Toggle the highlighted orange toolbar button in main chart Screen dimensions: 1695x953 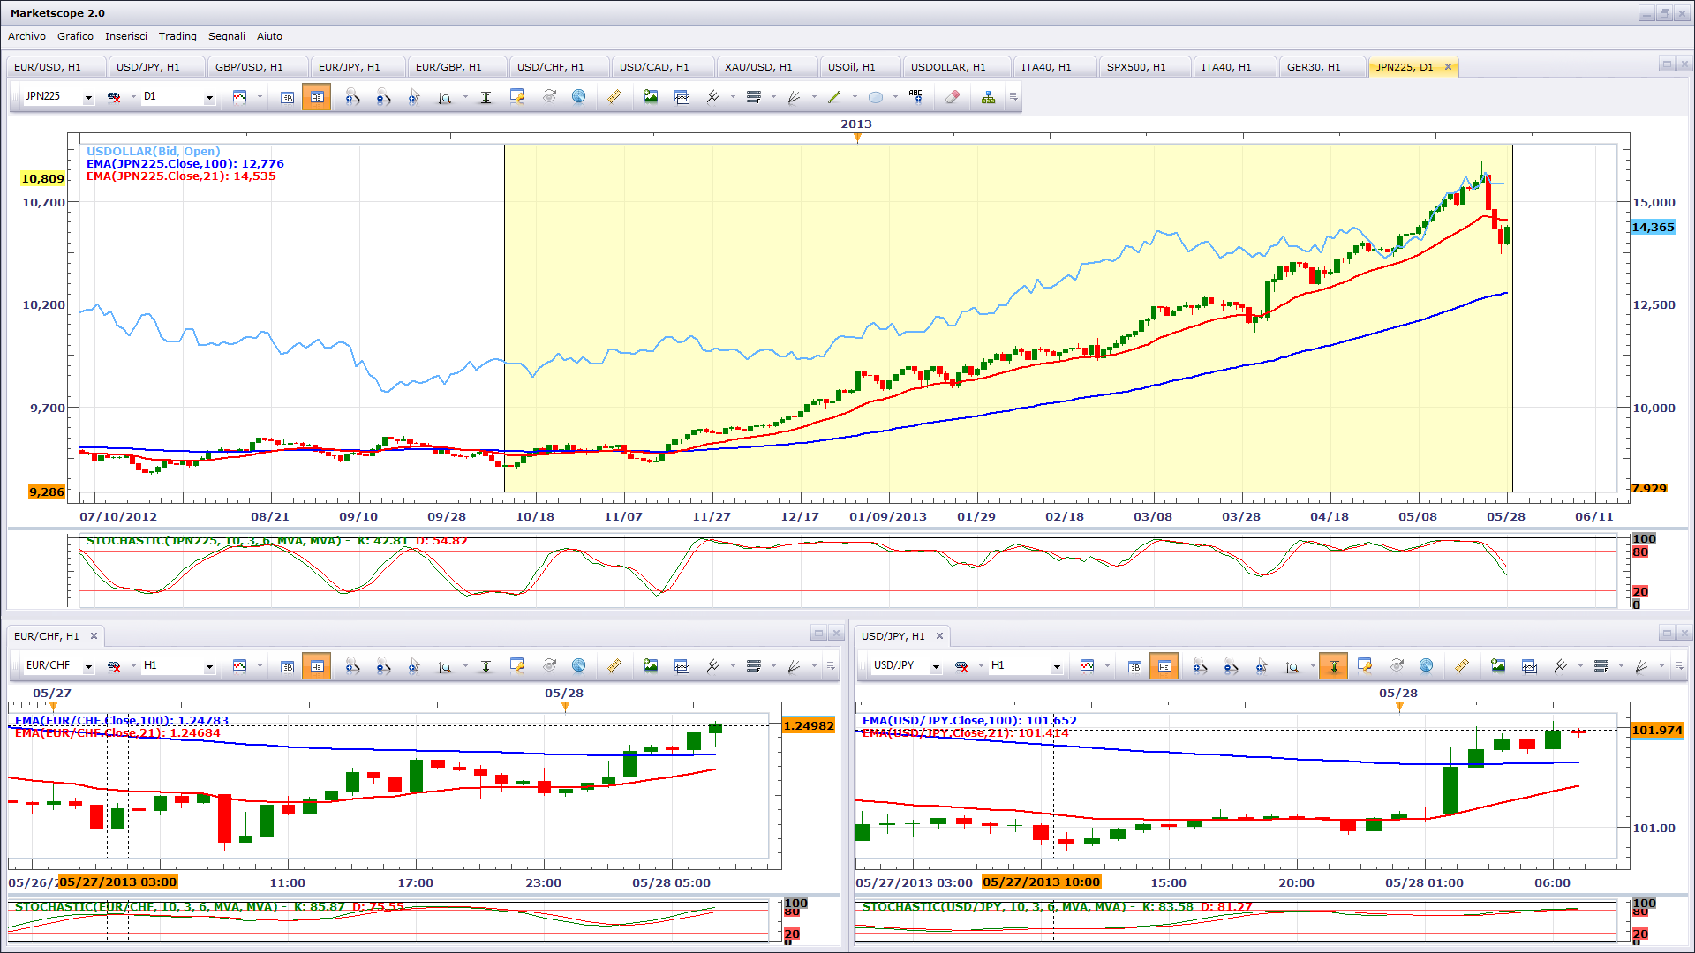click(x=316, y=97)
